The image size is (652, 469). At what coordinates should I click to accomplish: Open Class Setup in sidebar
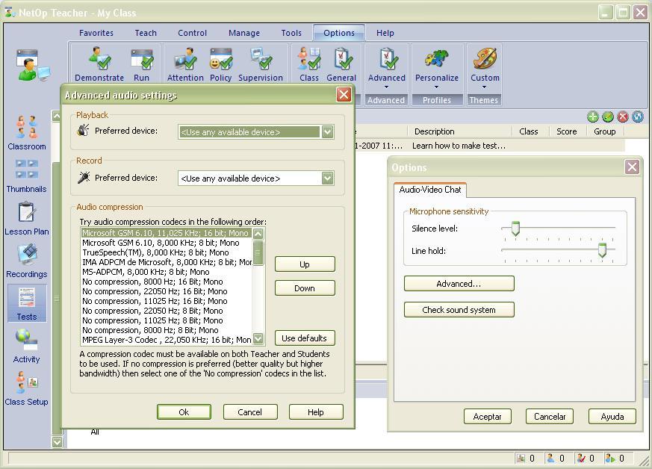pyautogui.click(x=26, y=389)
